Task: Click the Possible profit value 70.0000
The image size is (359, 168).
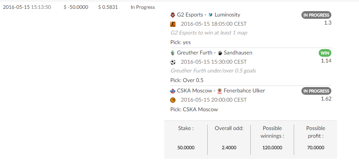Action: 316,148
